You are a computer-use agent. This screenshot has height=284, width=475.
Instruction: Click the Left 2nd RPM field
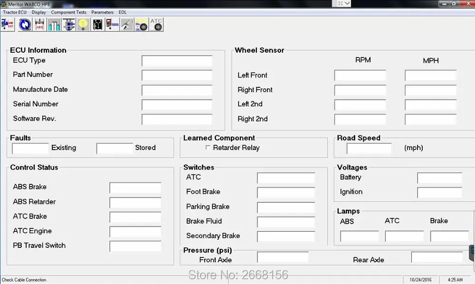[x=360, y=104]
